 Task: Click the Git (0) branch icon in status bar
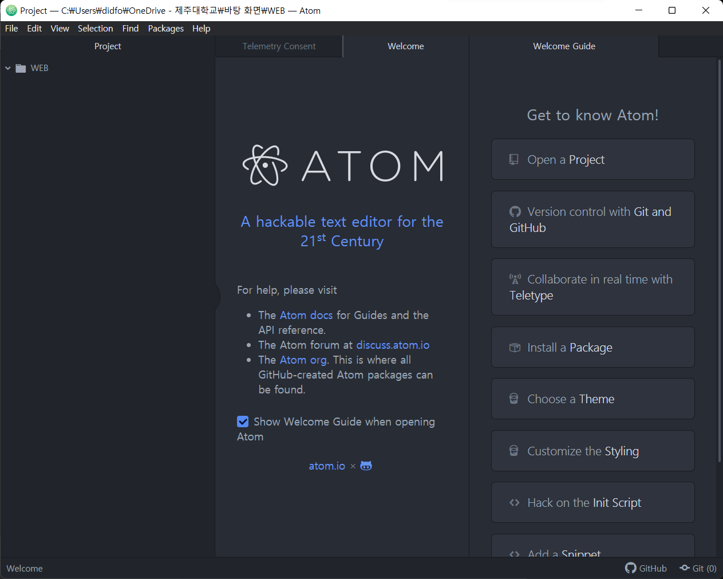(x=685, y=568)
